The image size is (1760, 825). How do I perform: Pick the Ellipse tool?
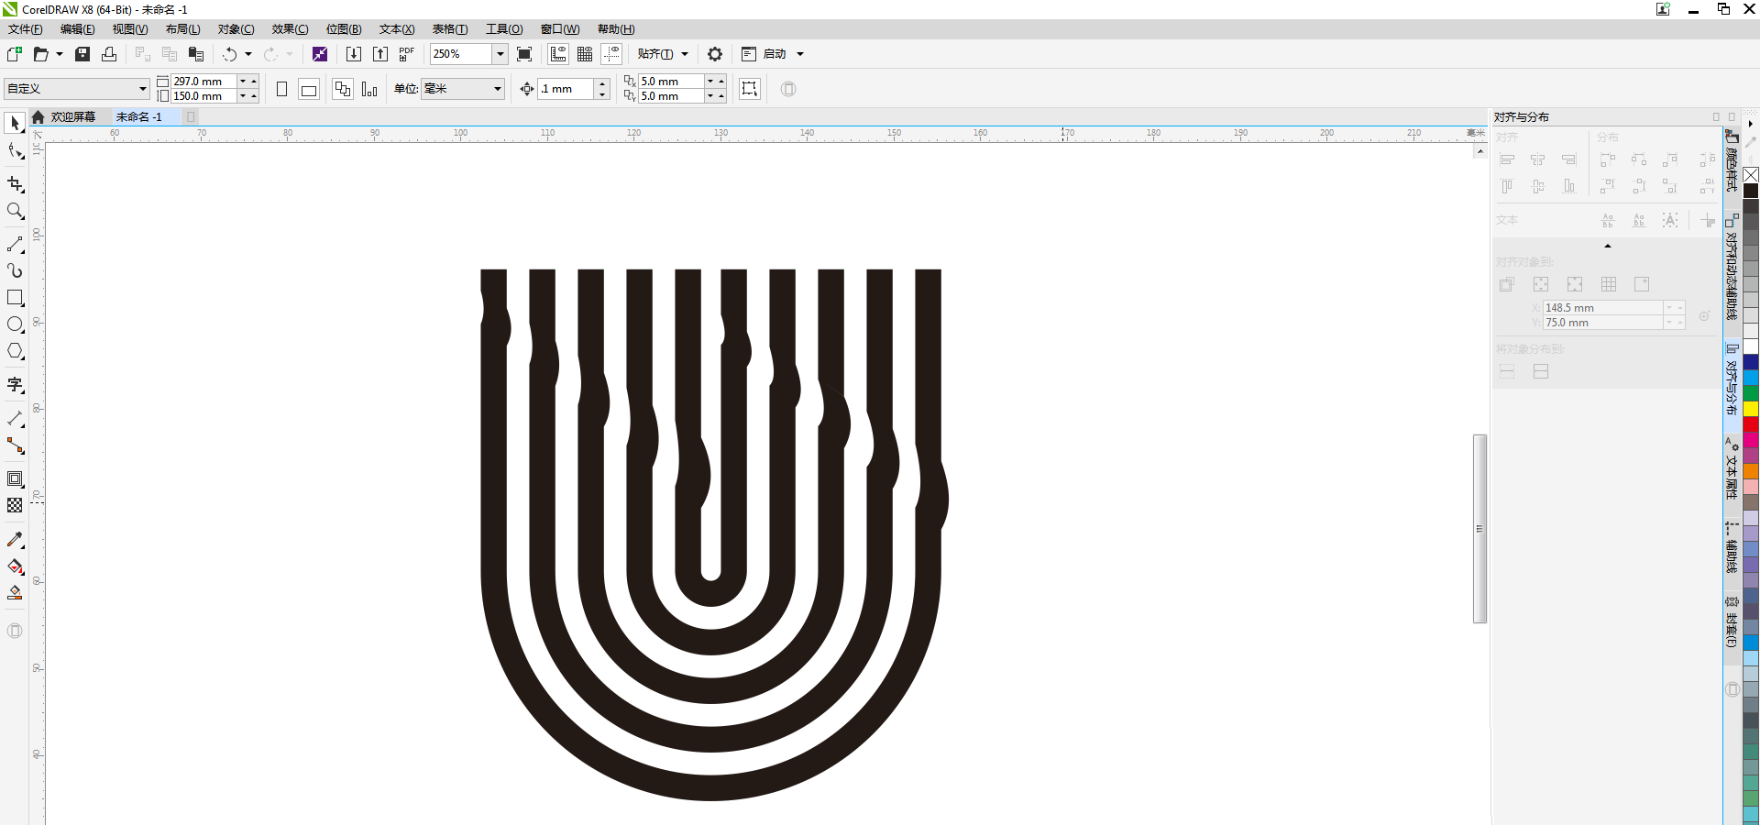tap(15, 324)
